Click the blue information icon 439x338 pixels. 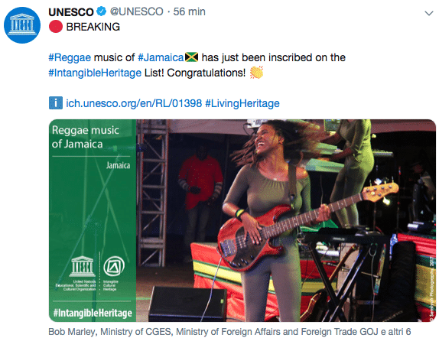pyautogui.click(x=56, y=102)
